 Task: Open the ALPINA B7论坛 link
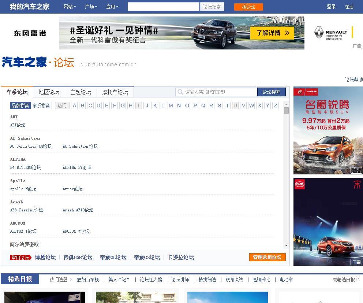tap(77, 167)
